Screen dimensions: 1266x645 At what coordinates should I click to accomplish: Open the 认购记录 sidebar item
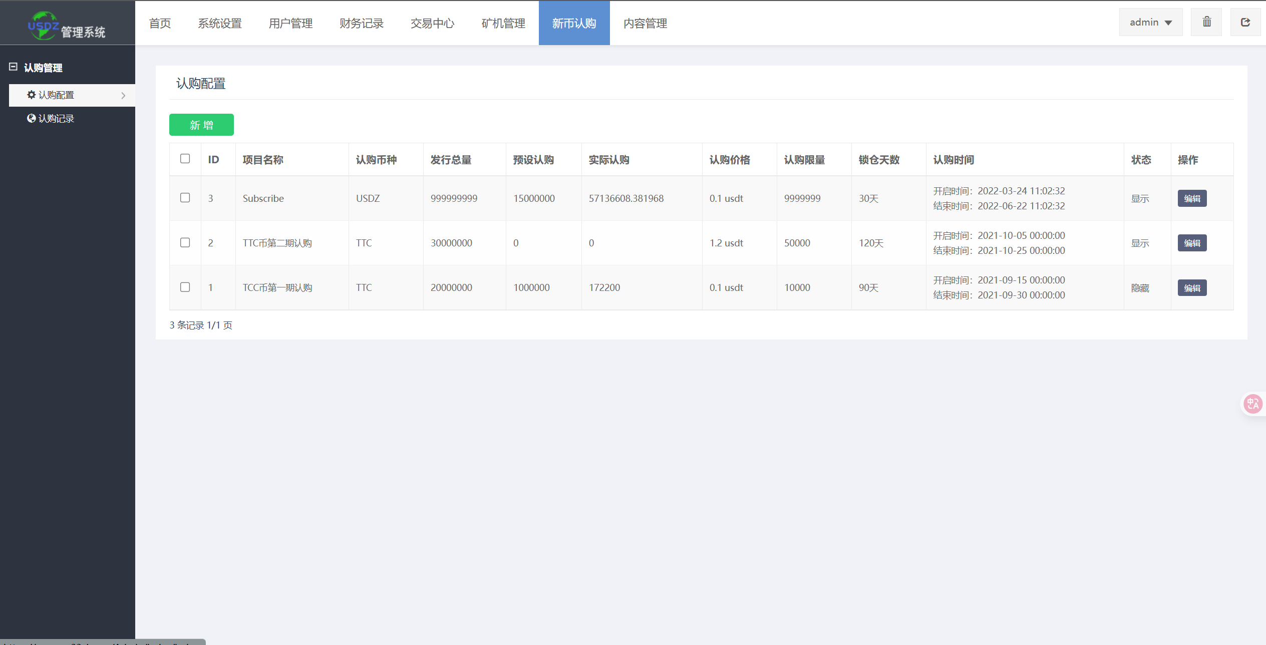[56, 119]
